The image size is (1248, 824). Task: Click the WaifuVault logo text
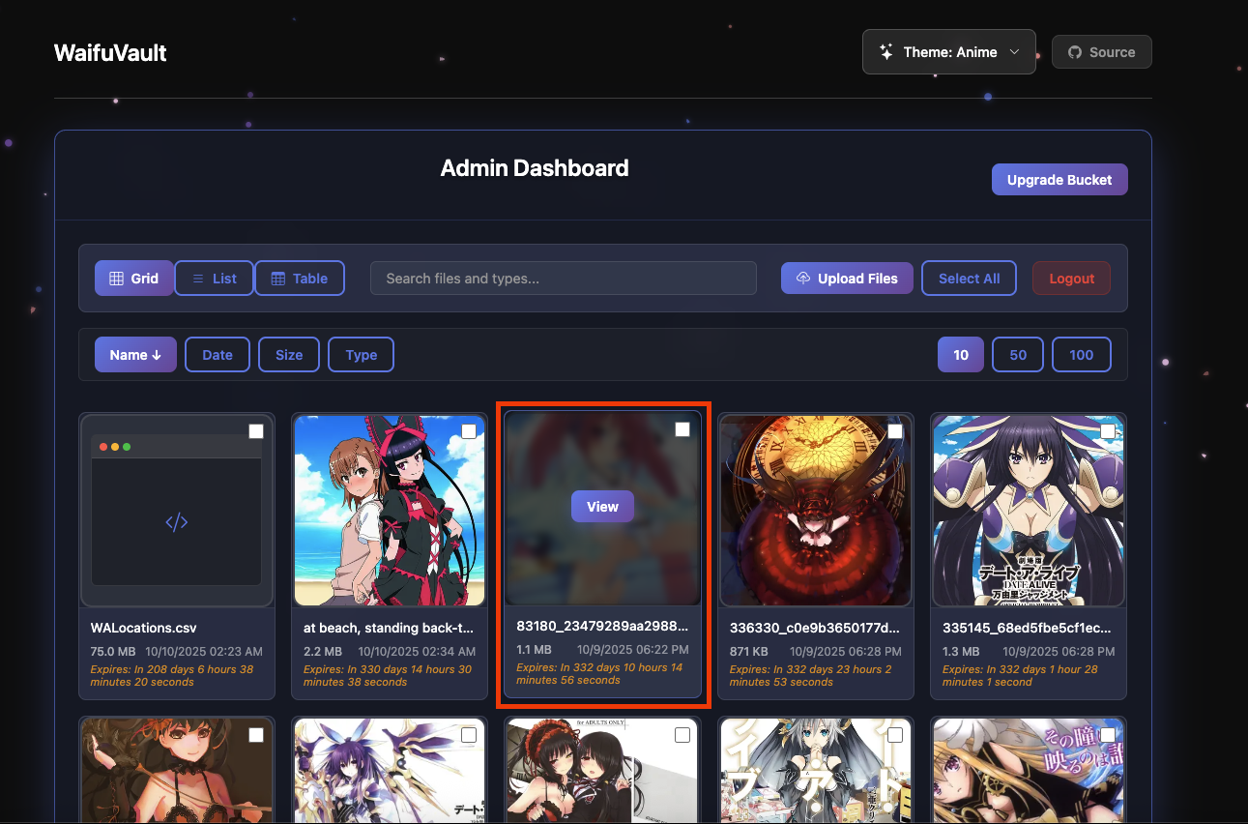(x=110, y=52)
